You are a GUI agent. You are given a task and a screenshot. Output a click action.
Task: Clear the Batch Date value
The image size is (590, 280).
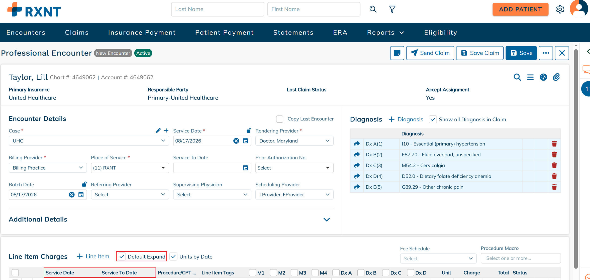pyautogui.click(x=72, y=194)
